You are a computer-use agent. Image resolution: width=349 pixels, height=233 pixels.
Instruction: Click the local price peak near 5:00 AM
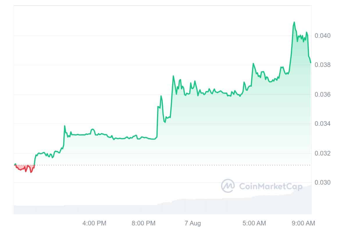(253, 63)
